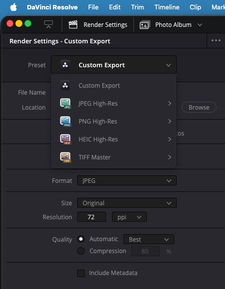Click the TIFF image icon in list
The image size is (225, 289).
[x=65, y=157]
